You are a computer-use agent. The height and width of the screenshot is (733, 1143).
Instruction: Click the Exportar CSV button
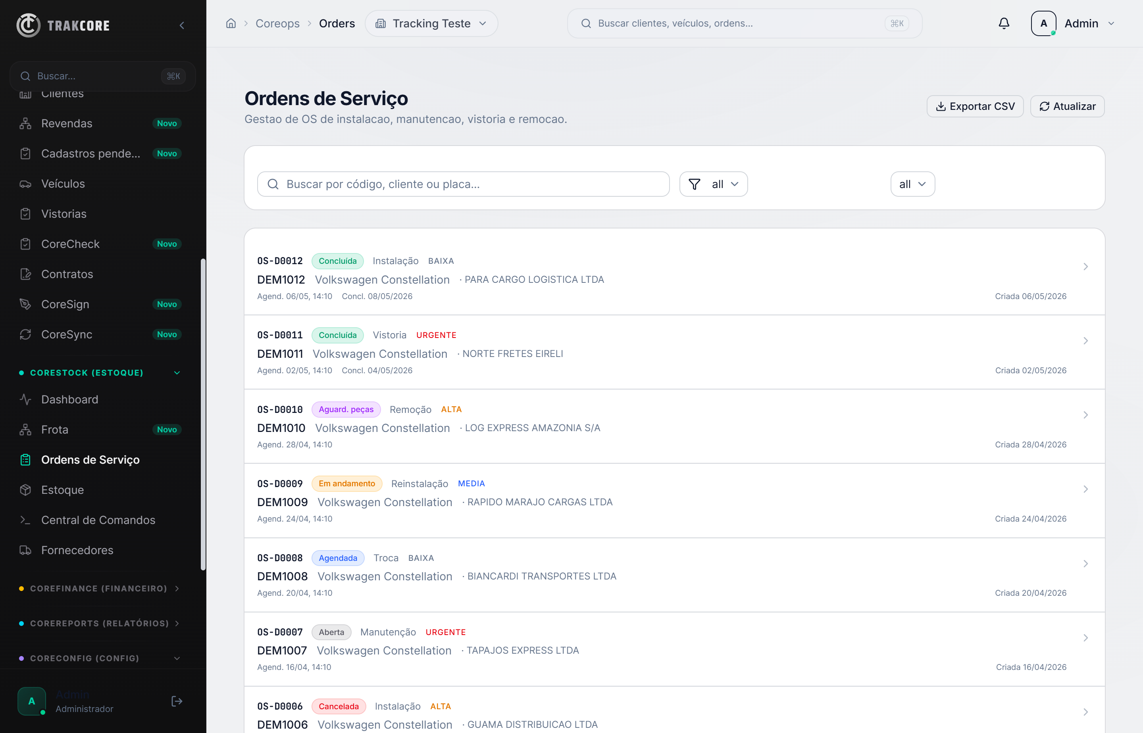(x=975, y=106)
